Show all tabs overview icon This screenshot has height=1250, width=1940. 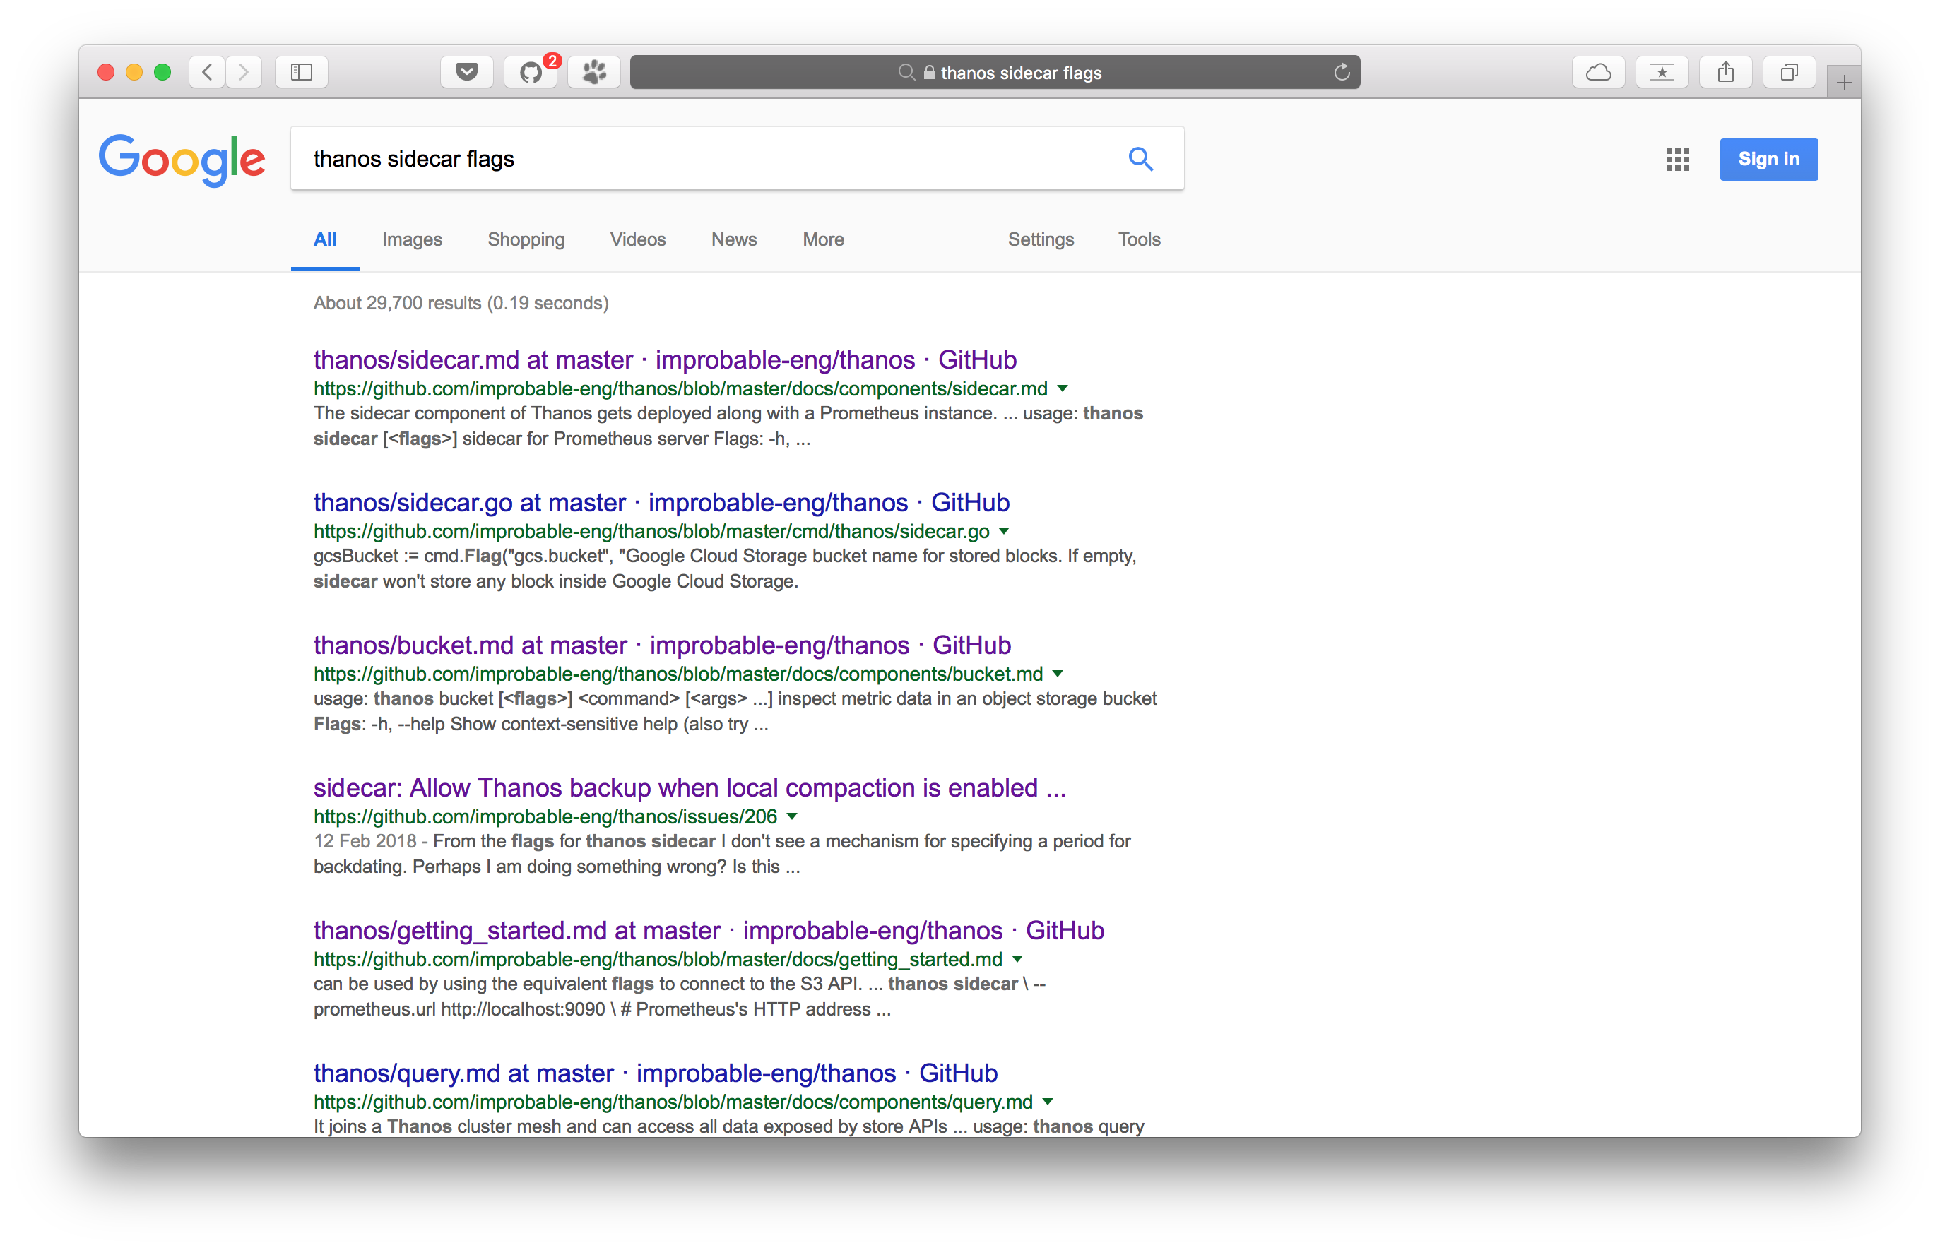1789,72
